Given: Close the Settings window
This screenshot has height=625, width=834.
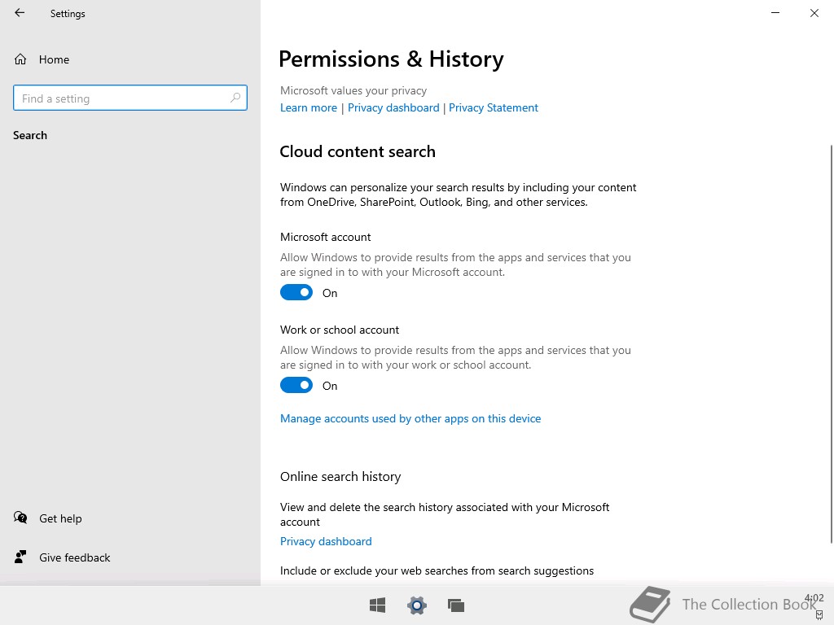Looking at the screenshot, I should (814, 13).
